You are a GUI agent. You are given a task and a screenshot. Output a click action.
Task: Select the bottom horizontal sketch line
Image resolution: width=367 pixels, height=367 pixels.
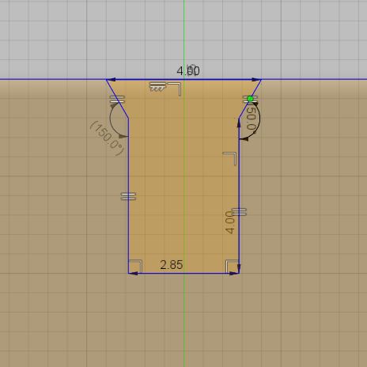tap(183, 274)
